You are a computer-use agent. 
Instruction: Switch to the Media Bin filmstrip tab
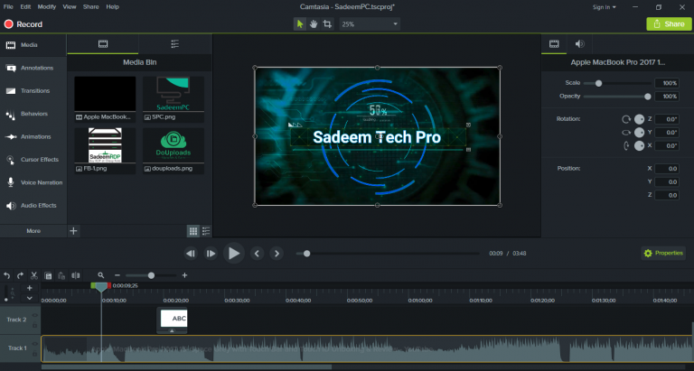[103, 44]
